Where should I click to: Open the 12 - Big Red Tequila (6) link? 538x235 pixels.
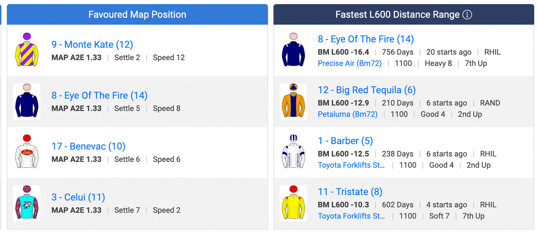point(367,90)
